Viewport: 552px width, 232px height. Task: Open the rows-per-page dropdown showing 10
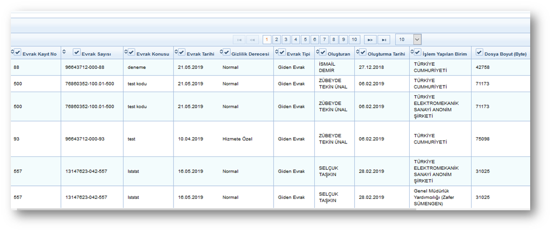408,40
